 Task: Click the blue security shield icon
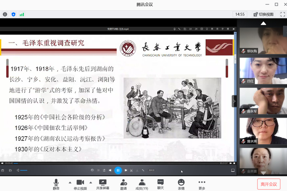pyautogui.click(x=13, y=14)
